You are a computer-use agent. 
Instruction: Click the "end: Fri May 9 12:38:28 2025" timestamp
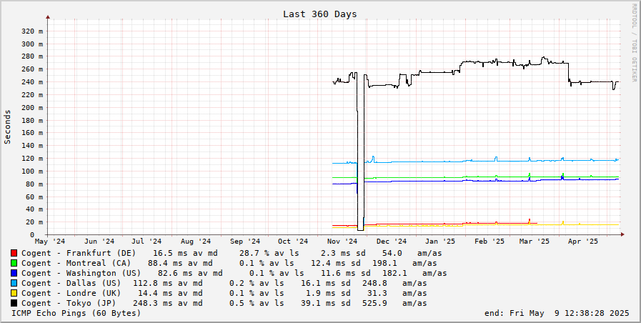557,313
